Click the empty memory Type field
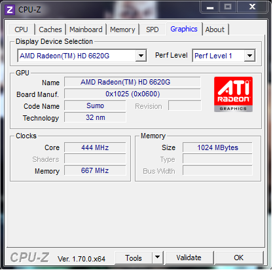The width and height of the screenshot is (273, 270). pos(217,159)
